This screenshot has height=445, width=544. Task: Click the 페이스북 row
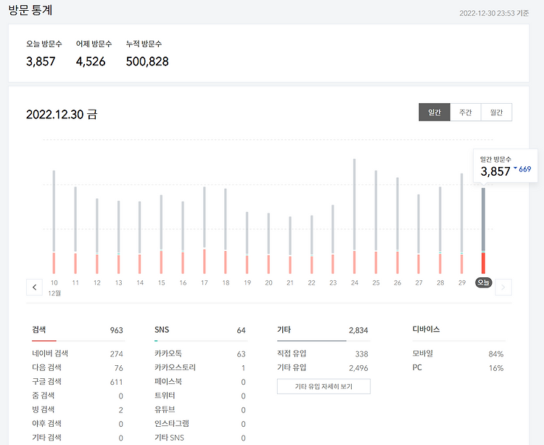point(200,382)
